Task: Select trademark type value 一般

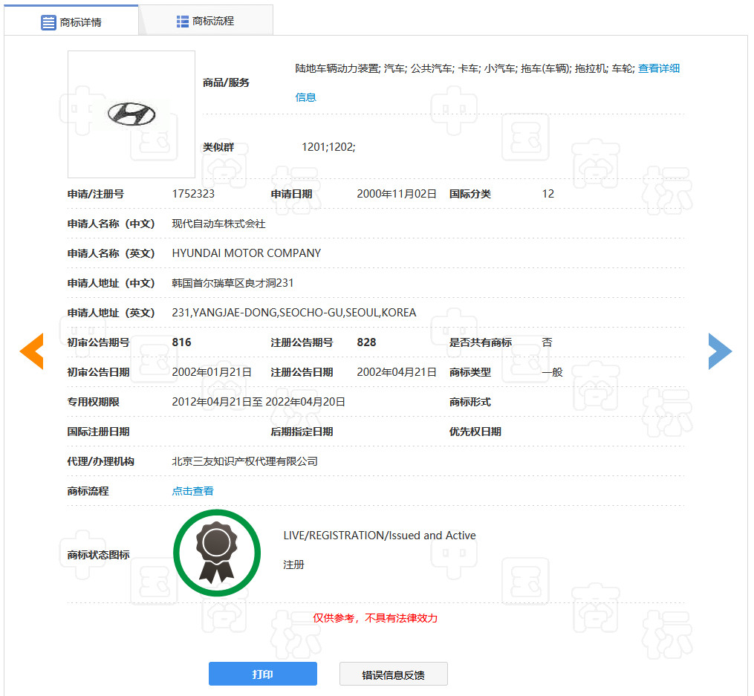Action: pos(552,372)
